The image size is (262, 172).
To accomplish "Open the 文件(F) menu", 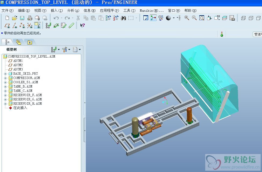I will point(8,11).
